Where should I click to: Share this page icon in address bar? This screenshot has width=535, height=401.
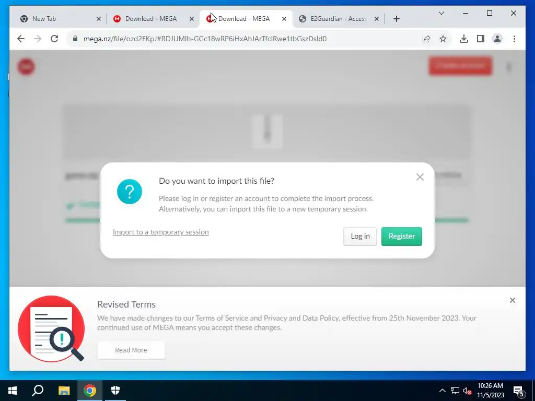coord(426,39)
